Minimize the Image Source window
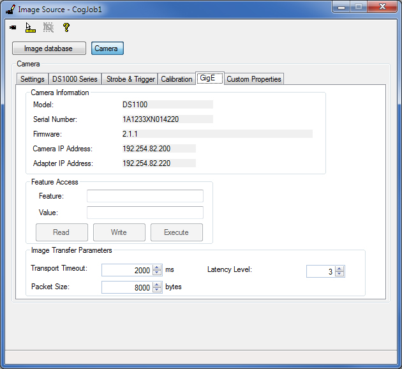Screen dimensions: 402x369 (x=341, y=7)
